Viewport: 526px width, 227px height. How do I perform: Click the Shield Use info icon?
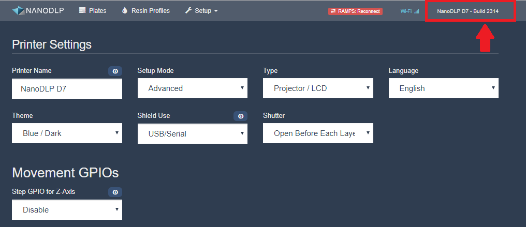click(241, 116)
